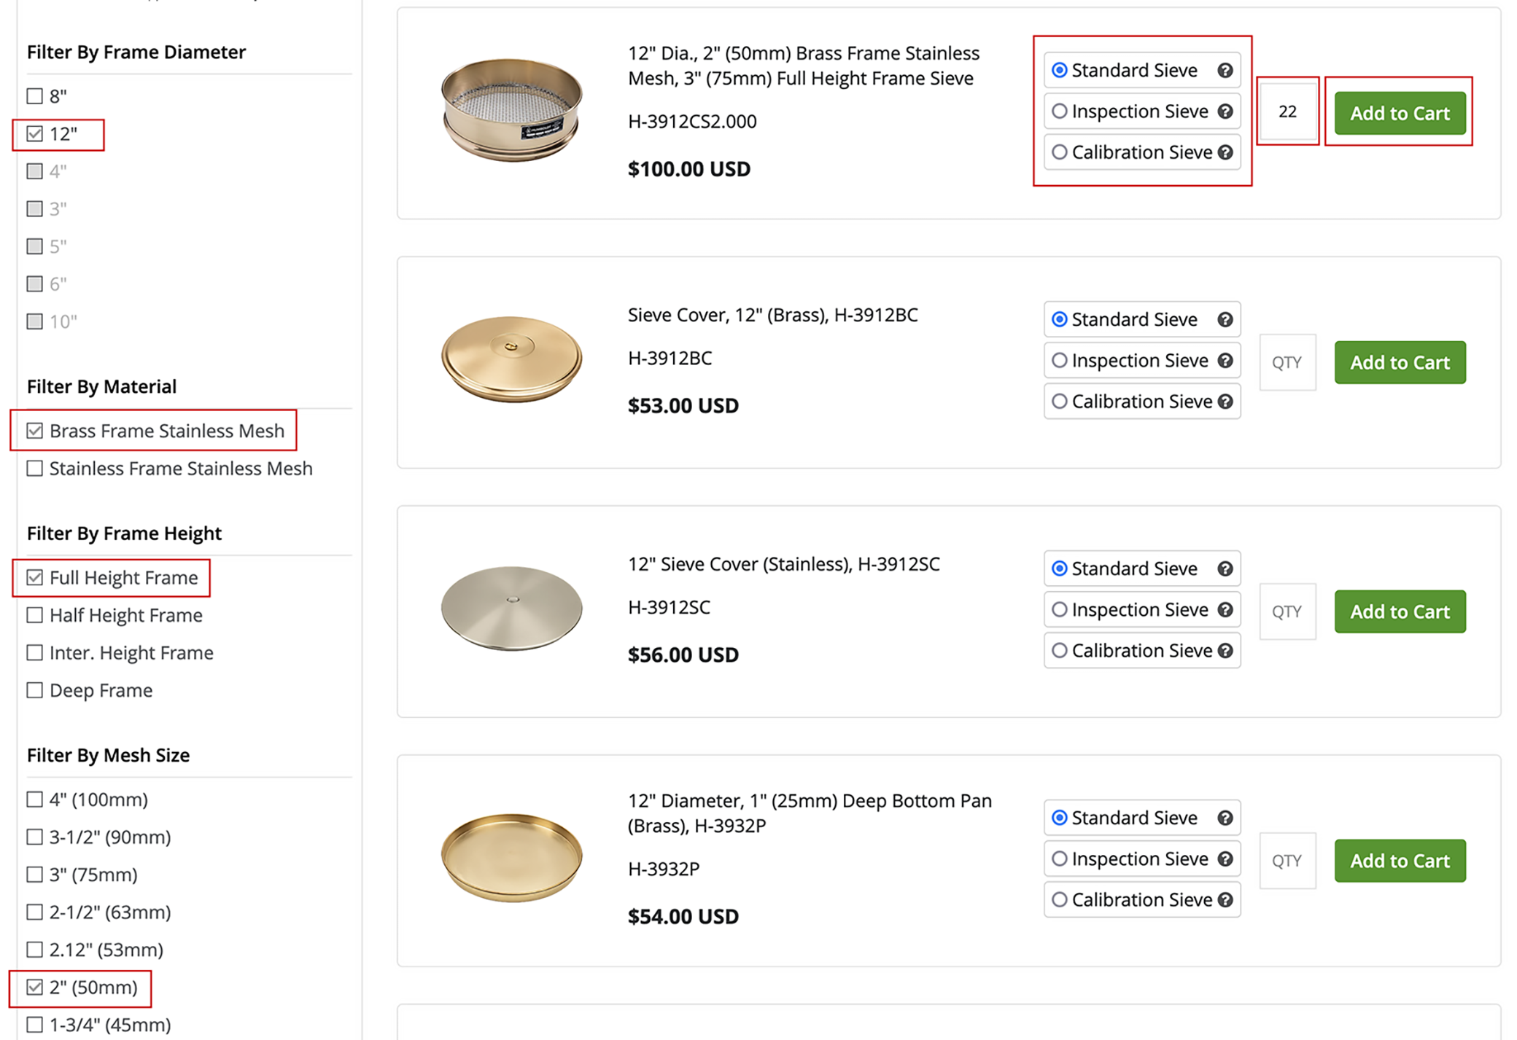Select Inspection Sieve for brass sieve cover
Image resolution: width=1517 pixels, height=1040 pixels.
1060,361
